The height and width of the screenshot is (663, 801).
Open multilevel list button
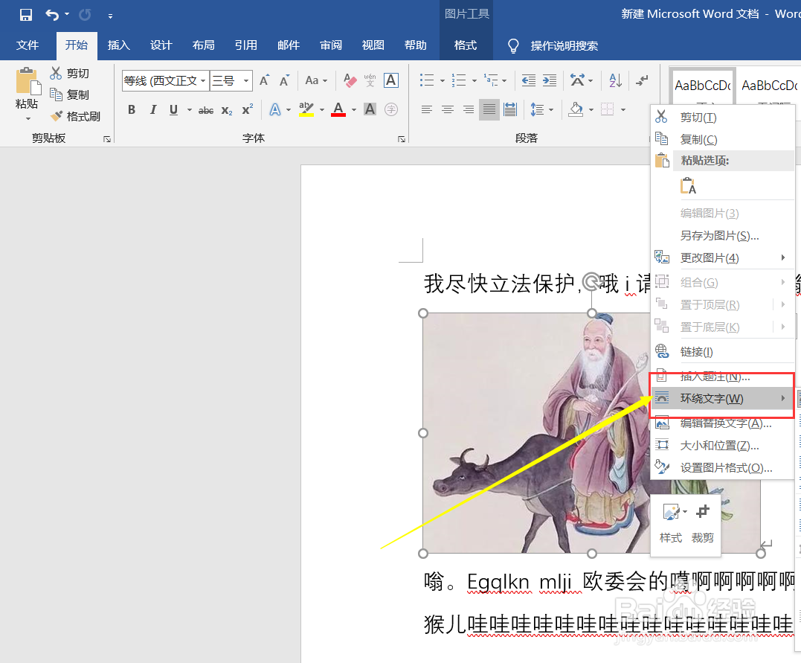(492, 80)
